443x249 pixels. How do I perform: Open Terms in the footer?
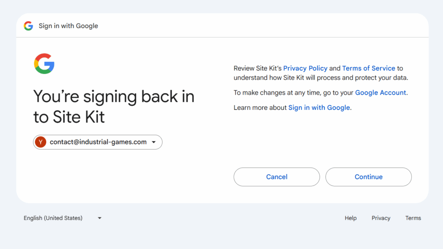[x=413, y=218]
